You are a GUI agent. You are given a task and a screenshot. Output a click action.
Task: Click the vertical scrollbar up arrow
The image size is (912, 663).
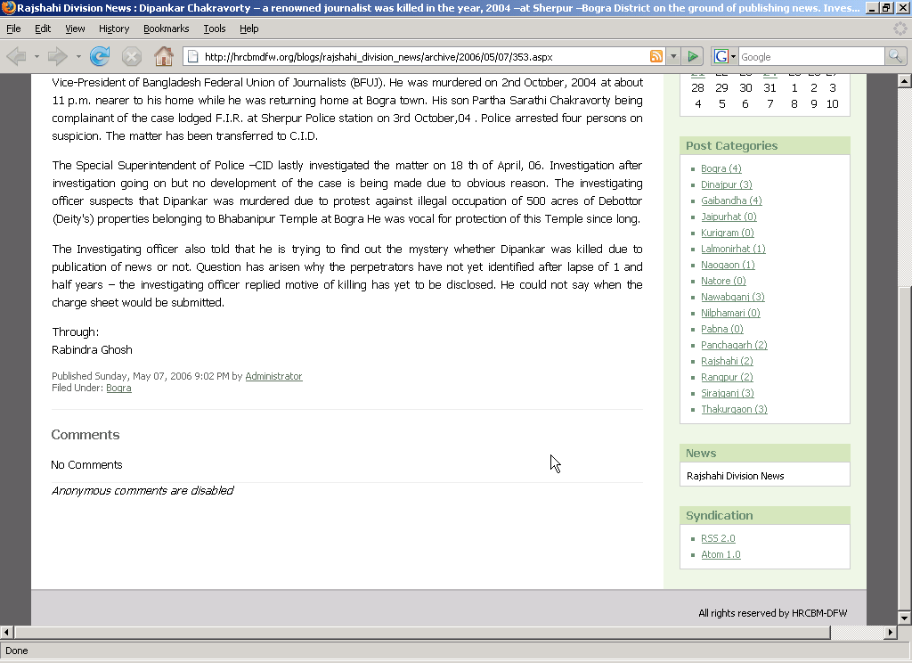pyautogui.click(x=905, y=81)
